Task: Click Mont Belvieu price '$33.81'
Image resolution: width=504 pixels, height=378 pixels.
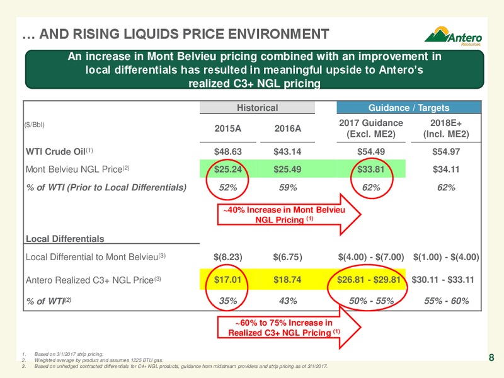Action: 371,169
